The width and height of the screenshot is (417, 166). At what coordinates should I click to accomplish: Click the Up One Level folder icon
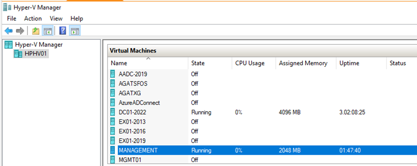[36, 31]
